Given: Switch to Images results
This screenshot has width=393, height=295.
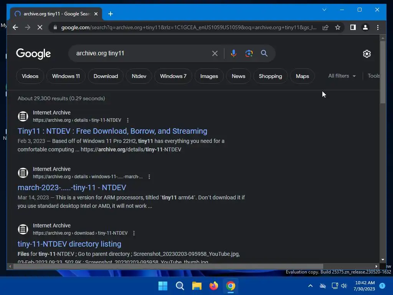Looking at the screenshot, I should coord(209,76).
